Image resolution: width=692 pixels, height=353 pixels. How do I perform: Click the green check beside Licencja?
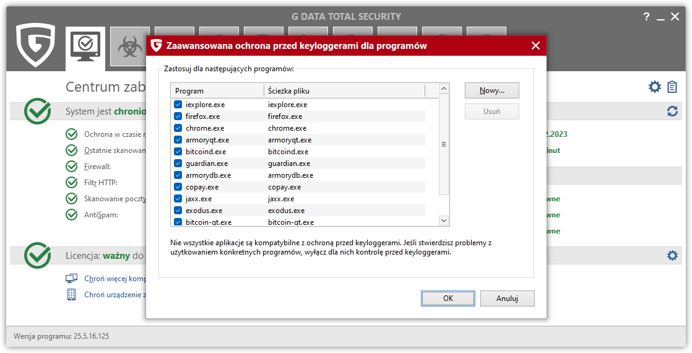point(38,255)
